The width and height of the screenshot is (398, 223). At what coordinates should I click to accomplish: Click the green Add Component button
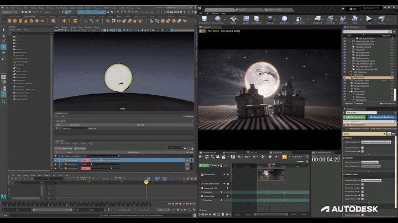(354, 117)
